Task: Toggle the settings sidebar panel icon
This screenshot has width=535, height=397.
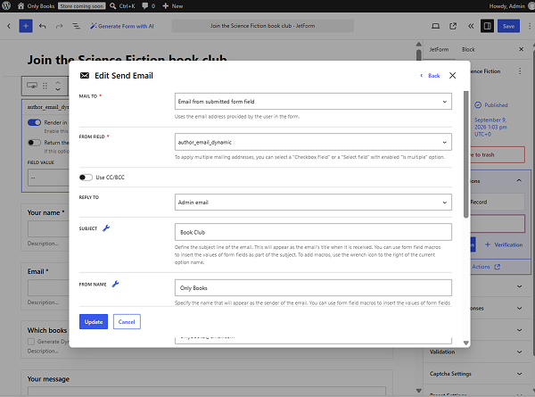Action: point(487,26)
